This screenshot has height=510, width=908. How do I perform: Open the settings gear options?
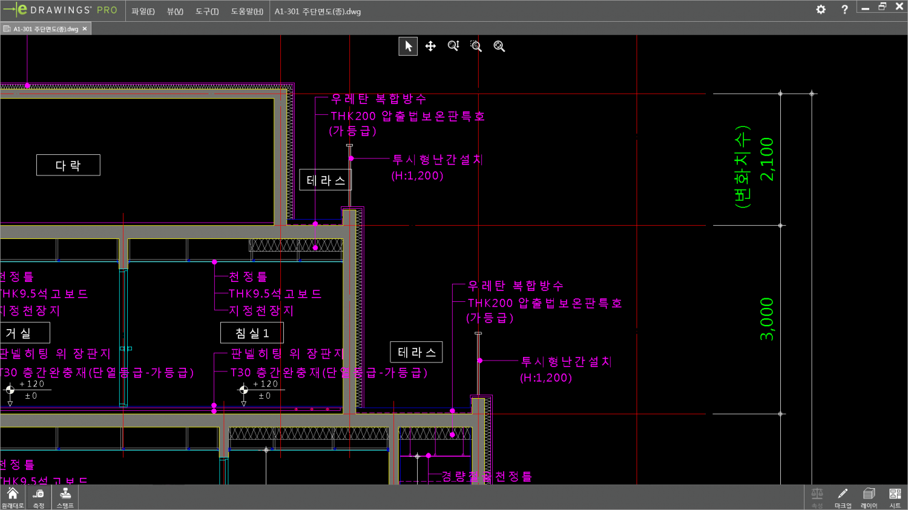pos(821,10)
